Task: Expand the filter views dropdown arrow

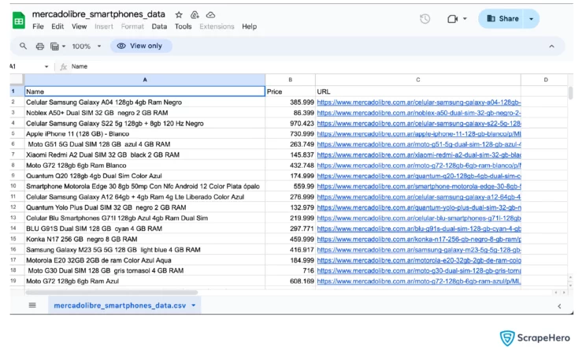Action: 64,47
